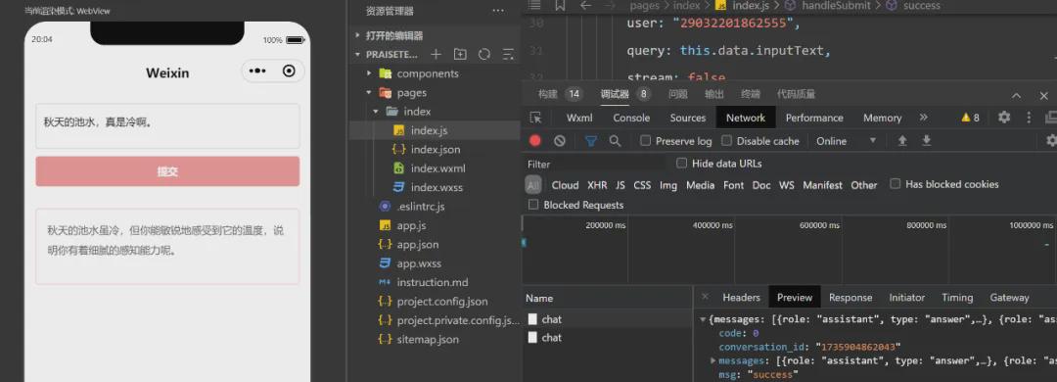Expand the messages array in Preview
Viewport: 1057px width, 382px height.
(x=713, y=360)
